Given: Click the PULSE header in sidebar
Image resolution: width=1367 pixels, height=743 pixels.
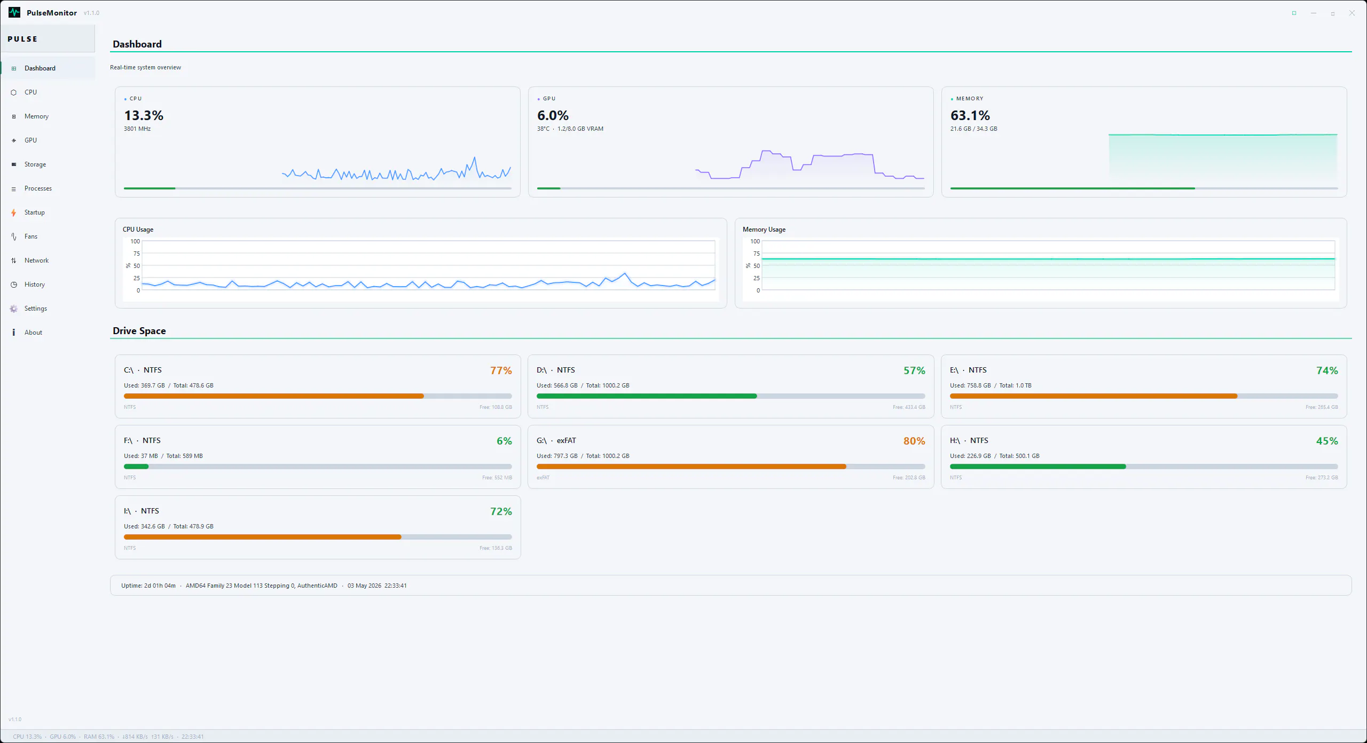Looking at the screenshot, I should click(22, 39).
